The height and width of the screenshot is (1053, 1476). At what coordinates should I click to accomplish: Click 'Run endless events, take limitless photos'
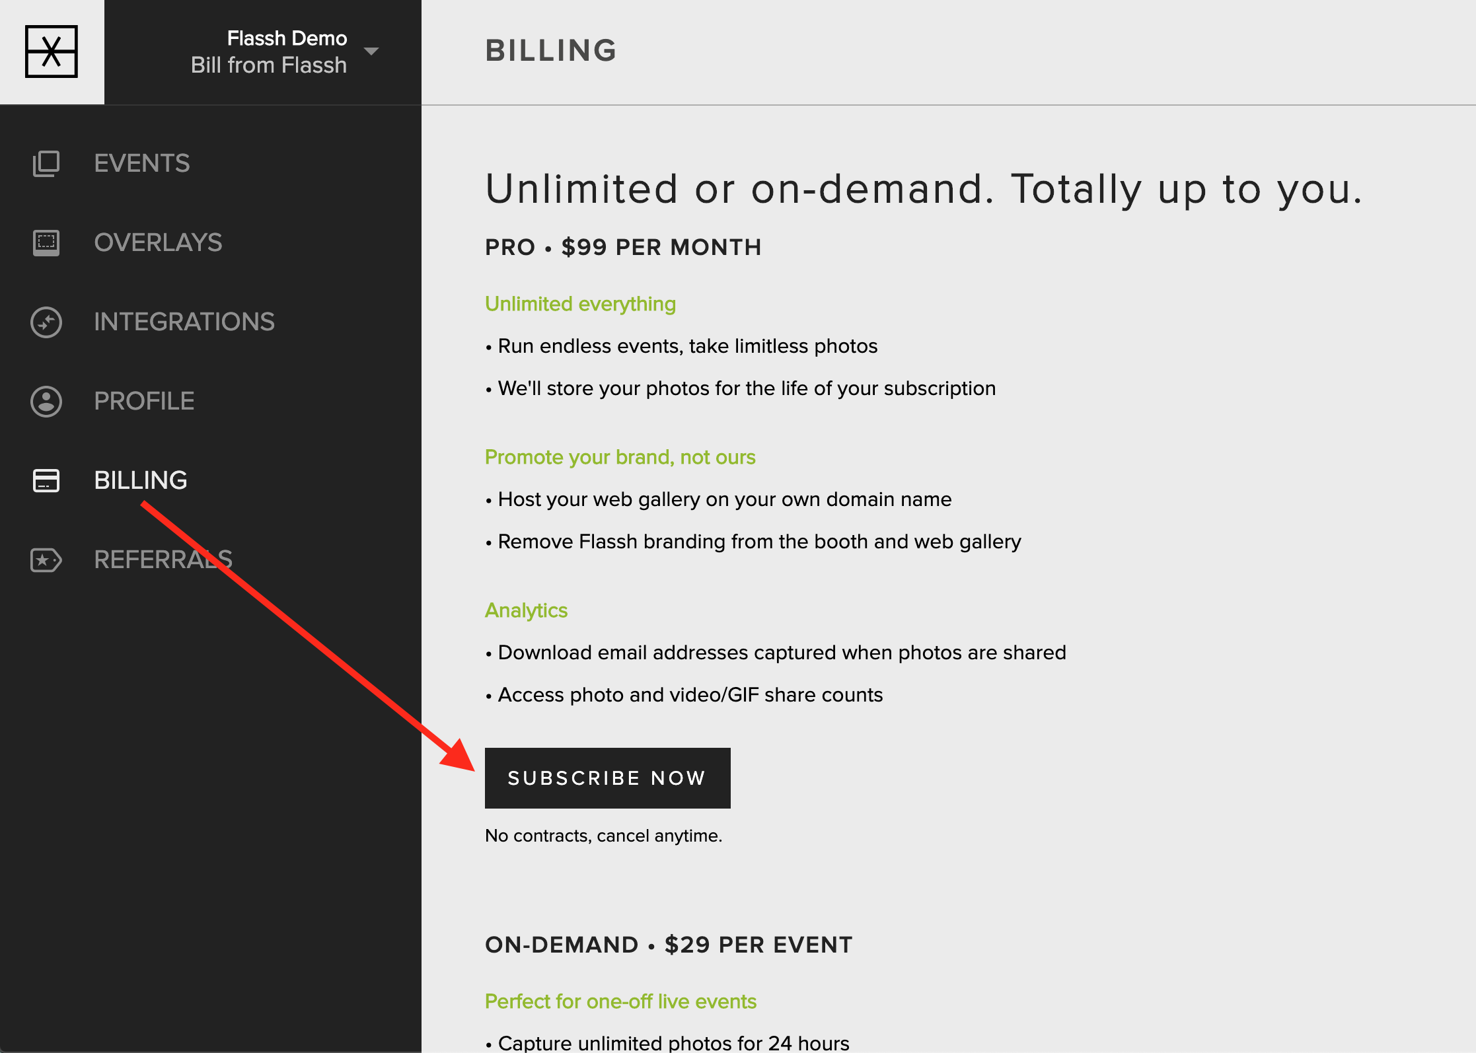pyautogui.click(x=681, y=346)
